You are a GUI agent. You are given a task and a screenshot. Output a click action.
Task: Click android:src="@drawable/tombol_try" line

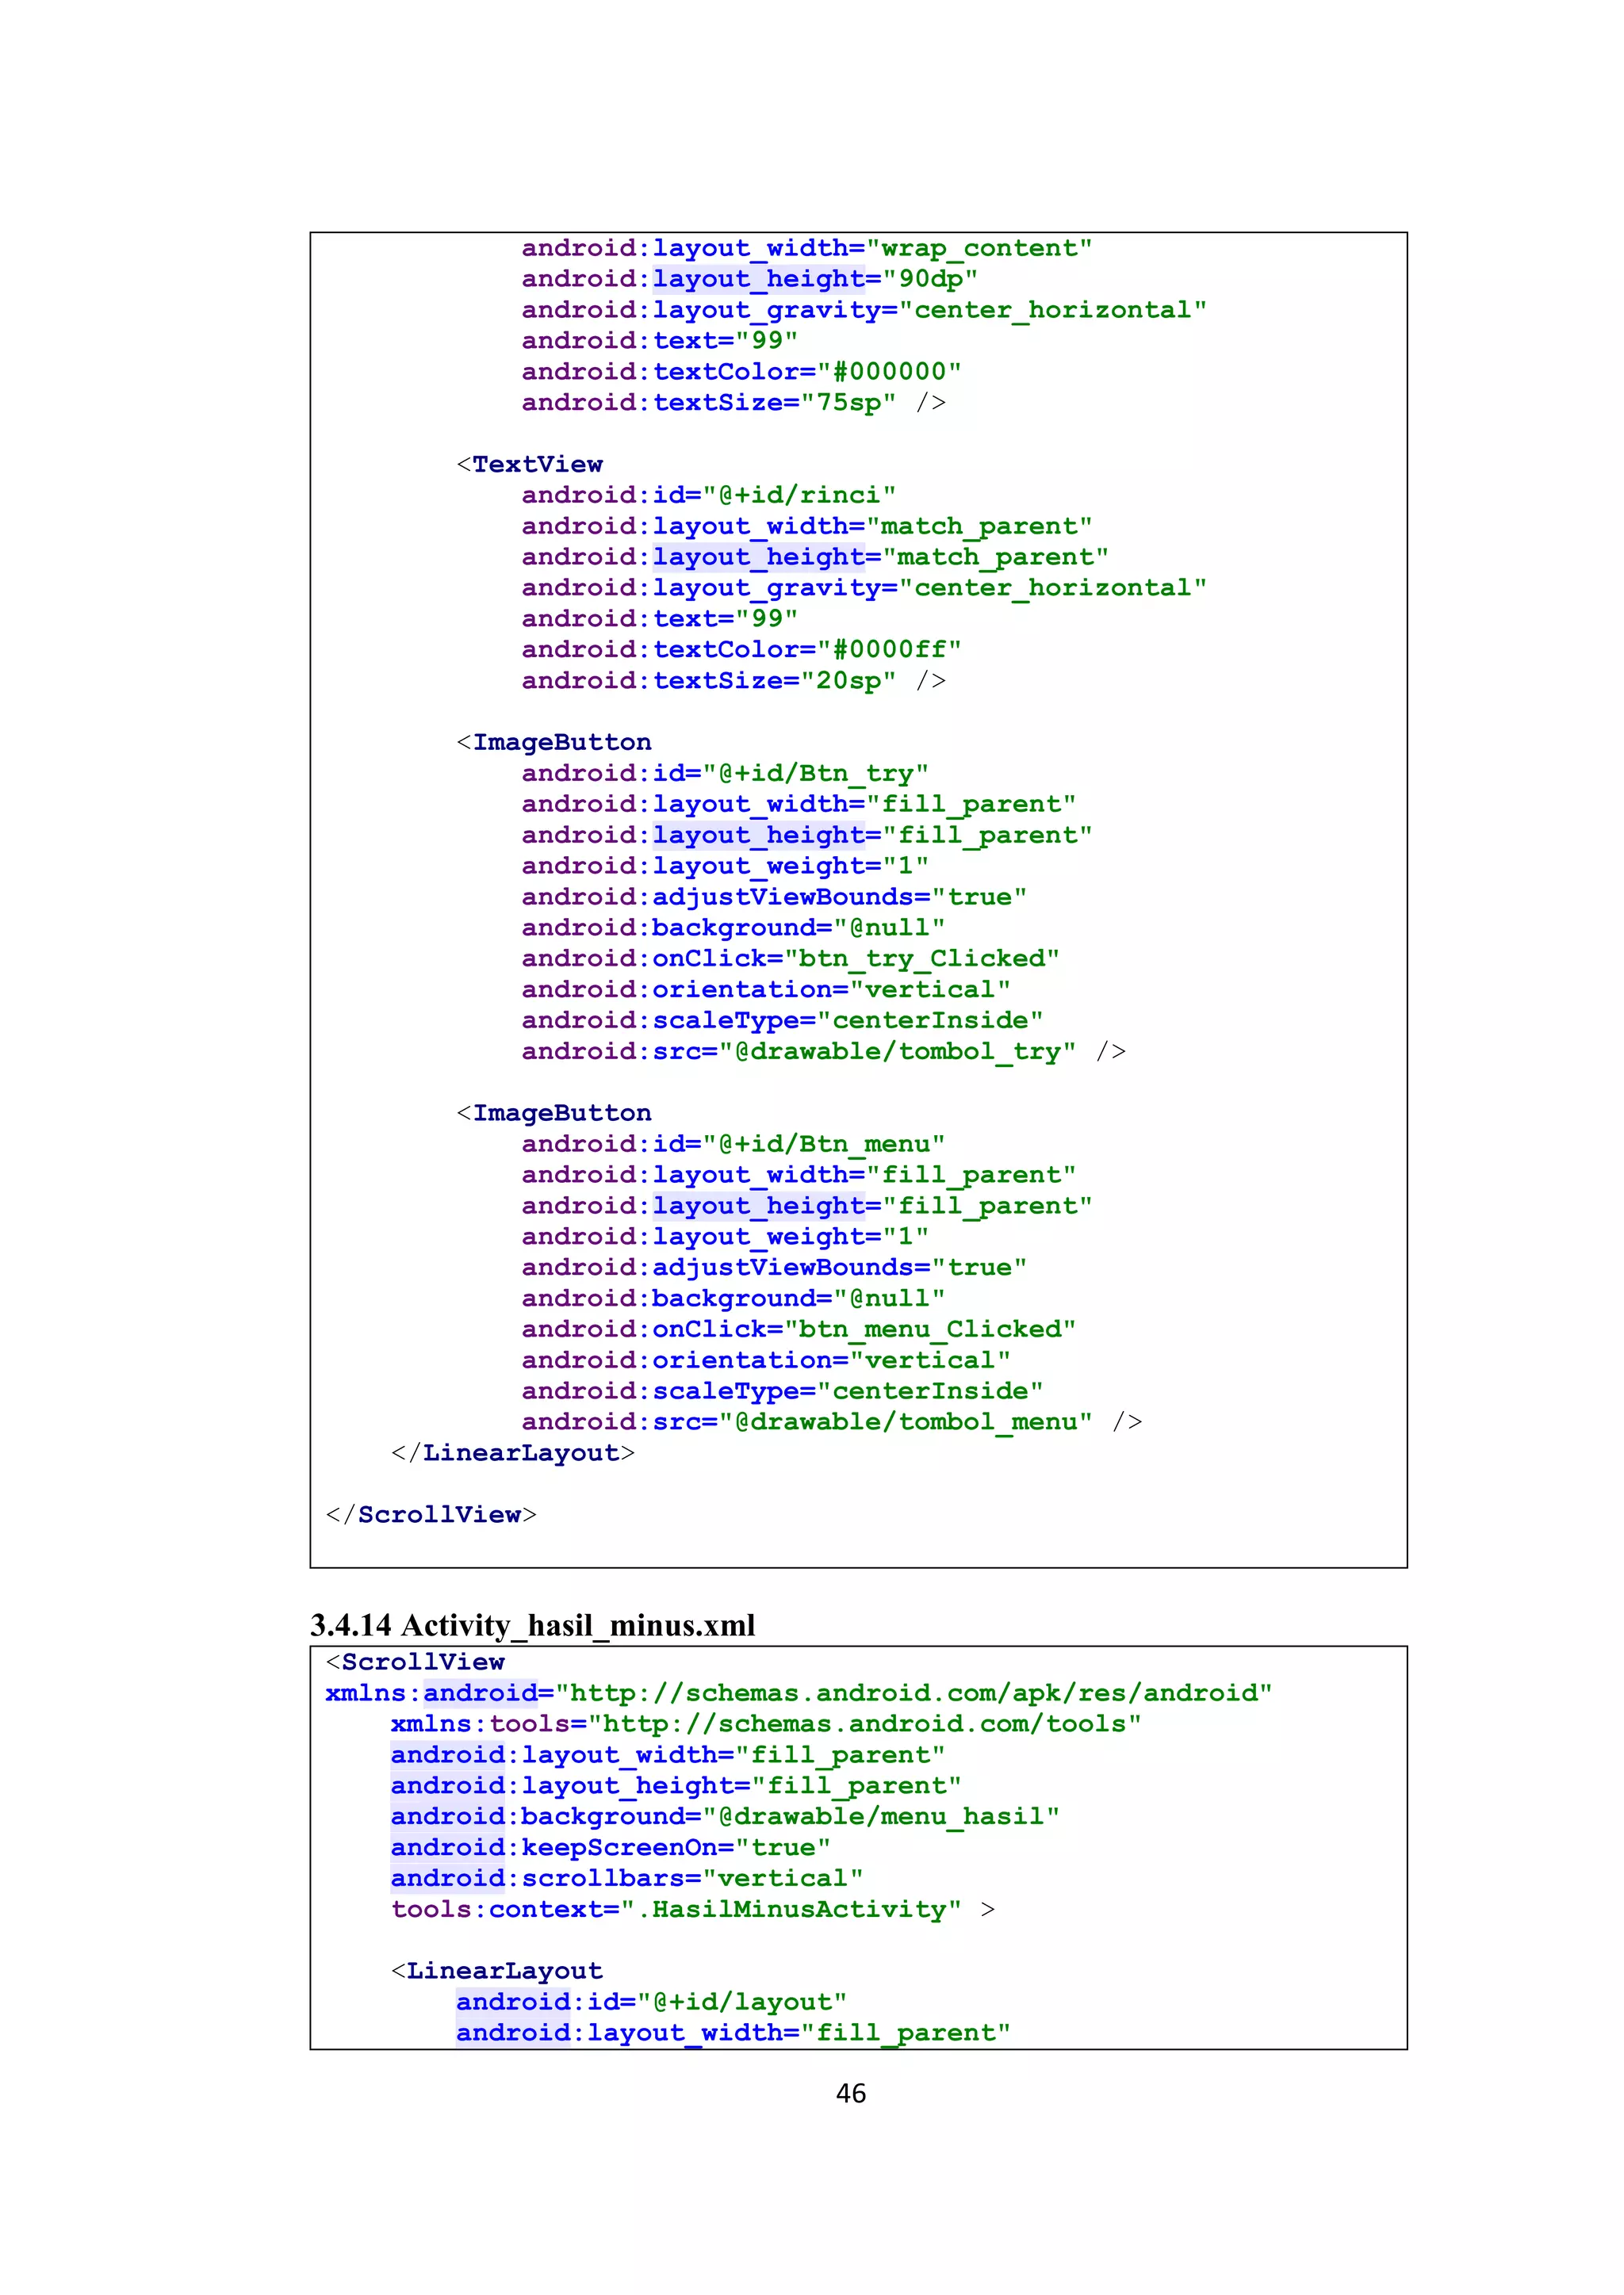[x=823, y=1050]
